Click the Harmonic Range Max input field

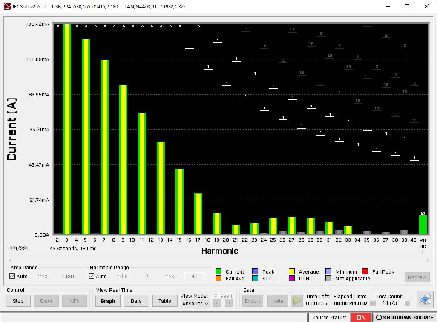coord(194,277)
